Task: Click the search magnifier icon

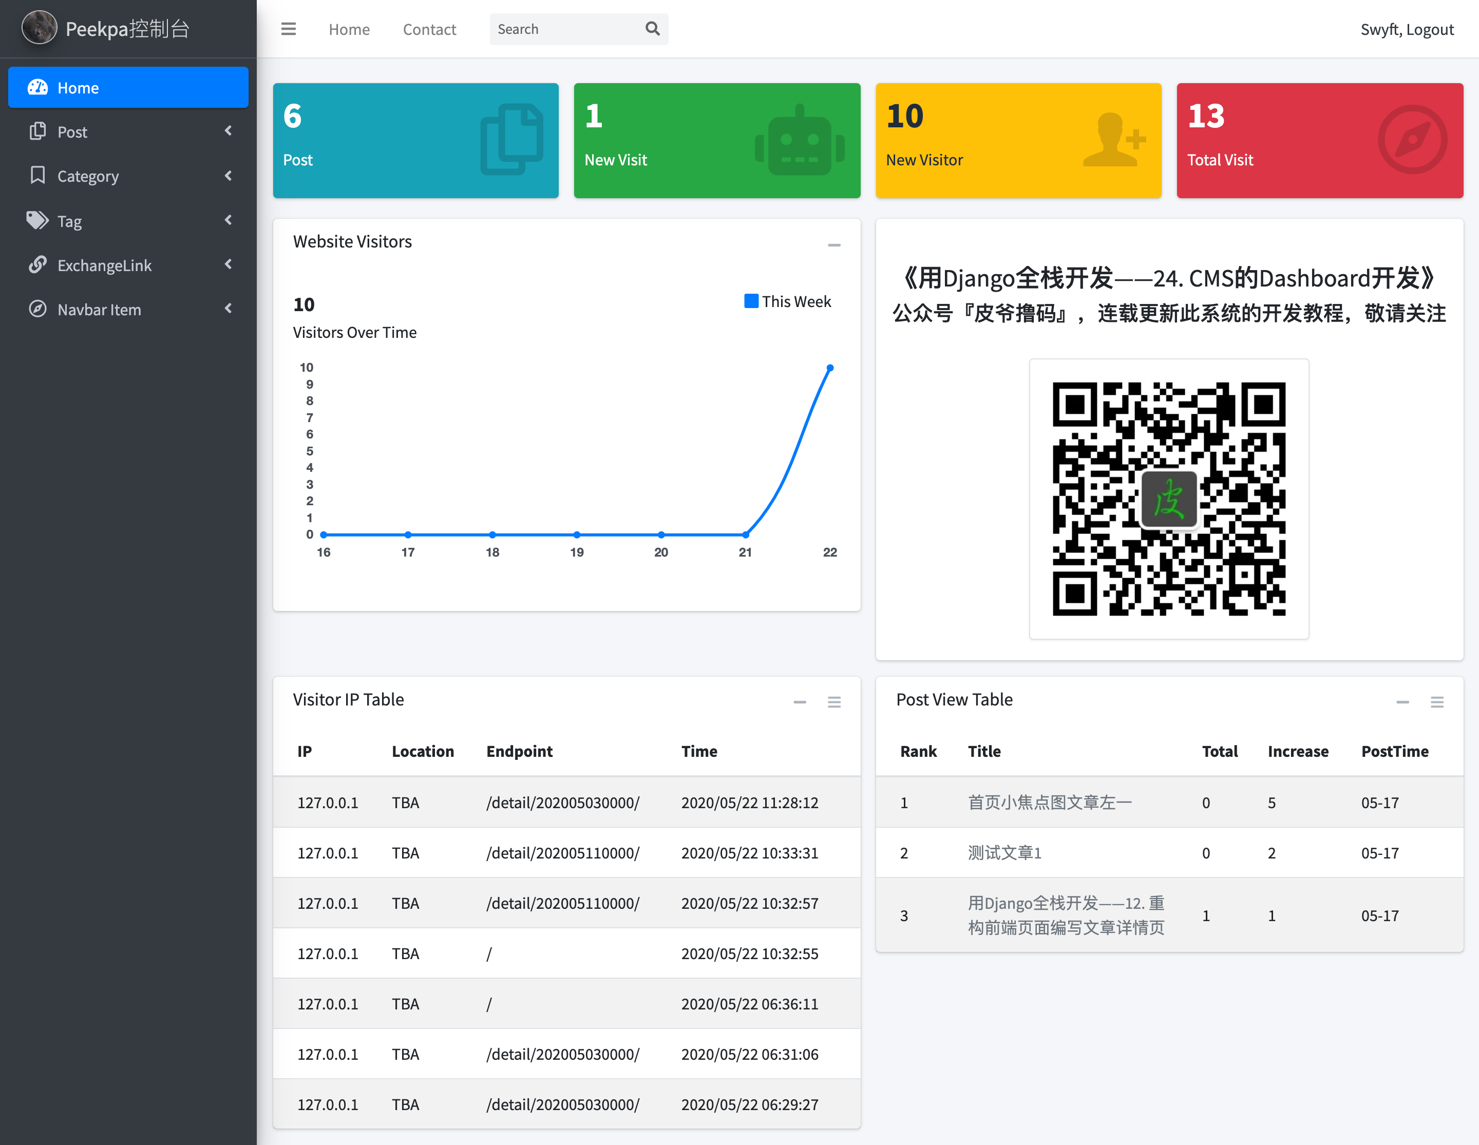Action: [x=652, y=29]
